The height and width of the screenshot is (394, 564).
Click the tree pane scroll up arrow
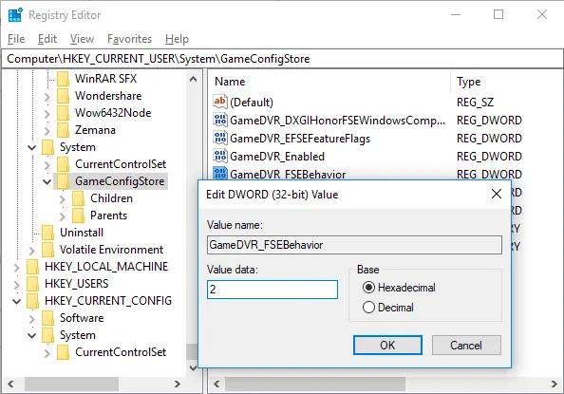coord(193,79)
